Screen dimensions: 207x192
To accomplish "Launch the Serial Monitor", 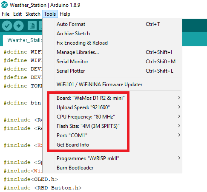I will tap(112, 62).
